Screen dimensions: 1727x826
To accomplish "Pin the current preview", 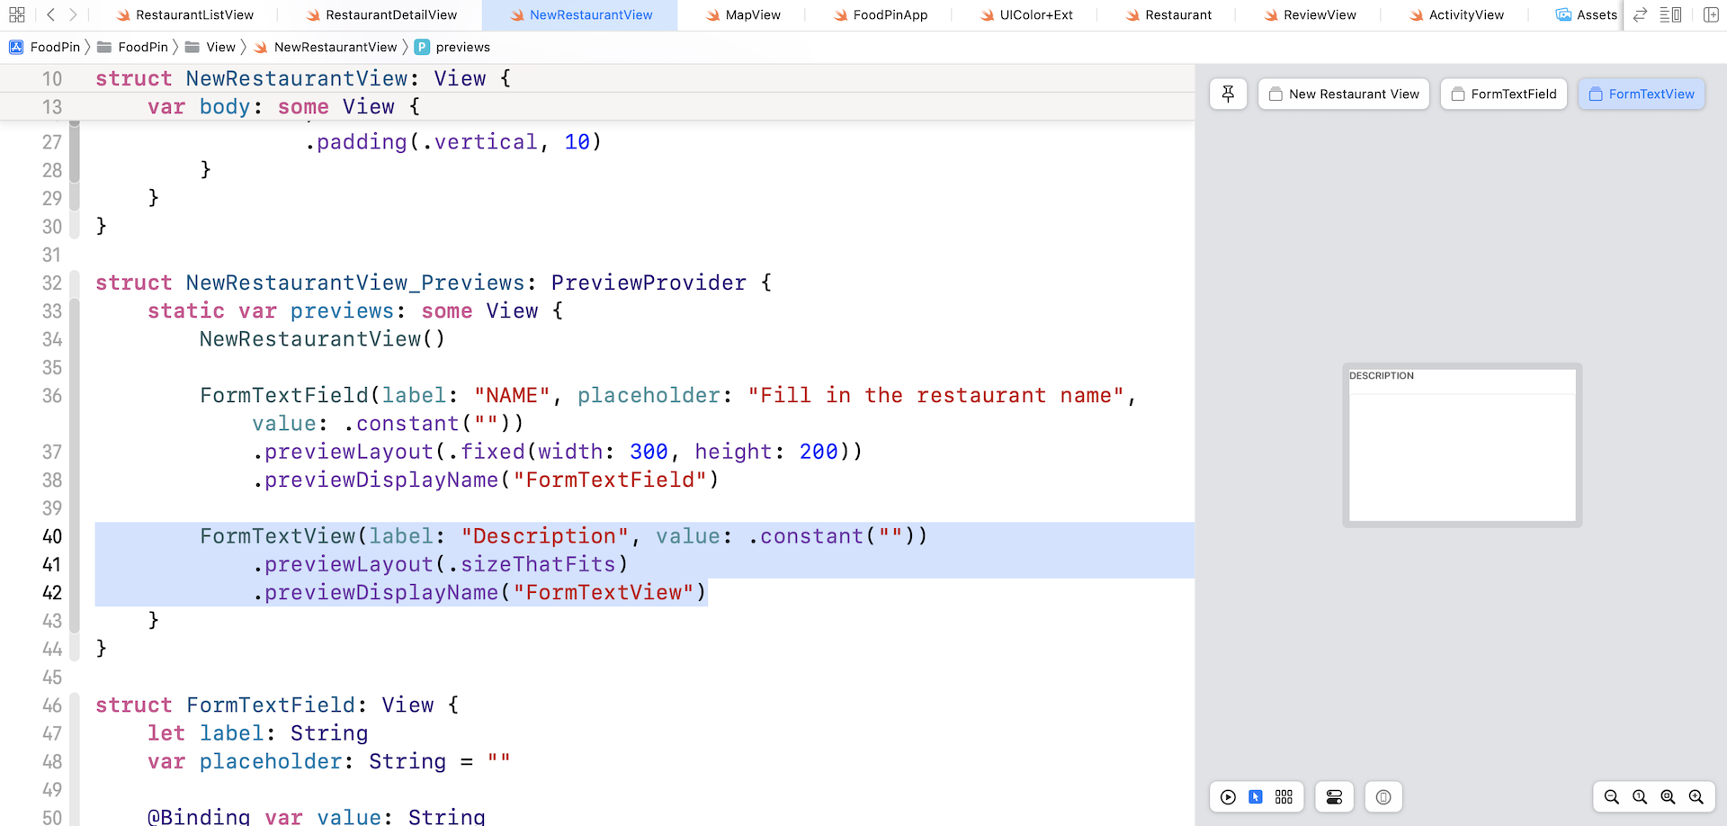I will (1228, 94).
